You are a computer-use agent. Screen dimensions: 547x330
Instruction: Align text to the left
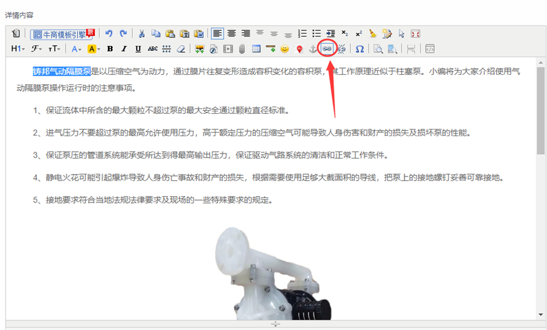tap(217, 33)
